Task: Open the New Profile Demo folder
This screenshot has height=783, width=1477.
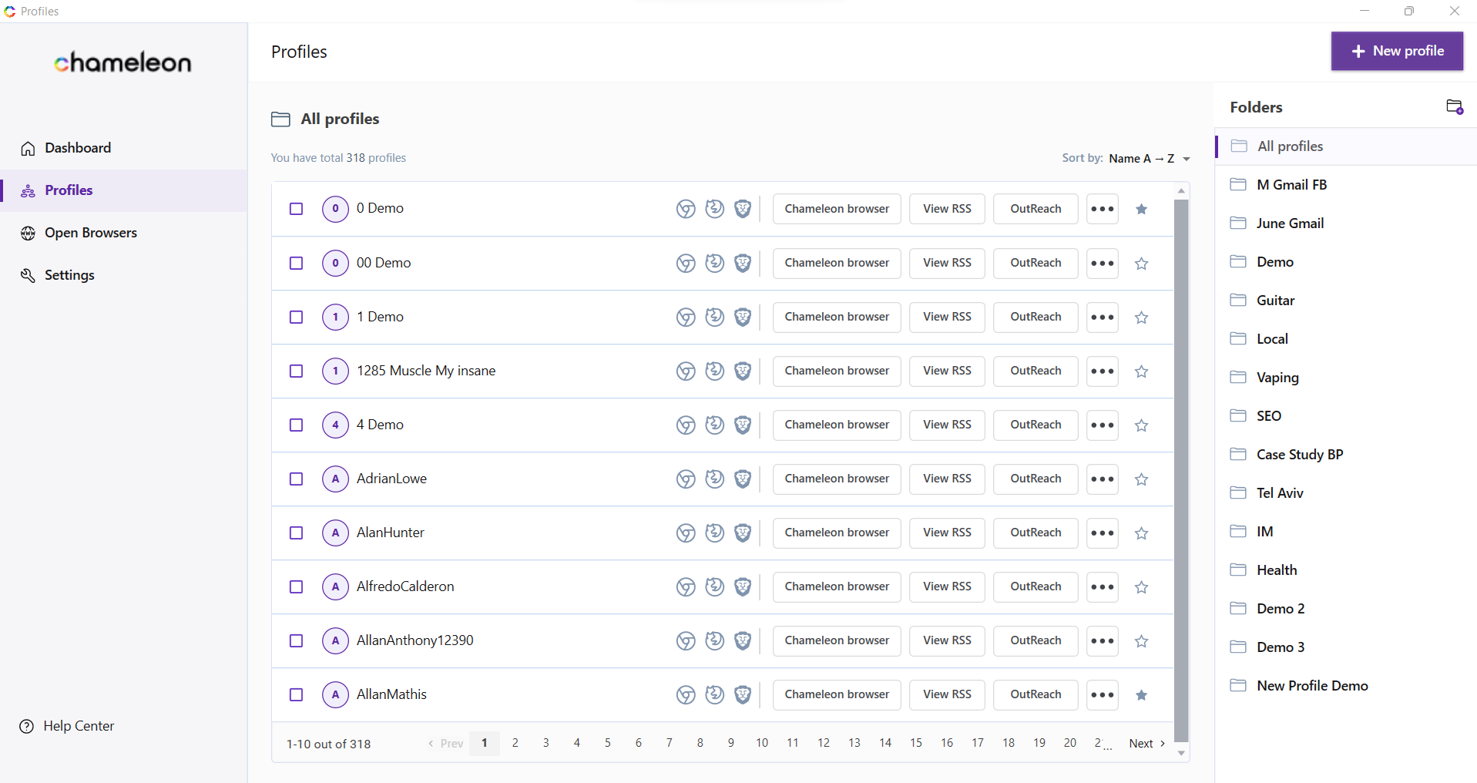Action: 1346,686
